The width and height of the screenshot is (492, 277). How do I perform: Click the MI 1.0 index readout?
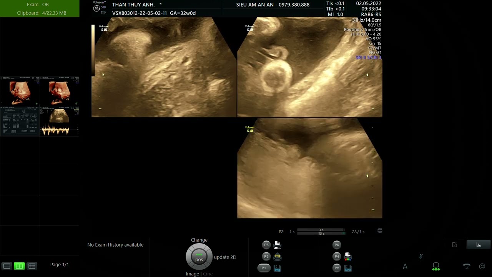[x=335, y=15]
